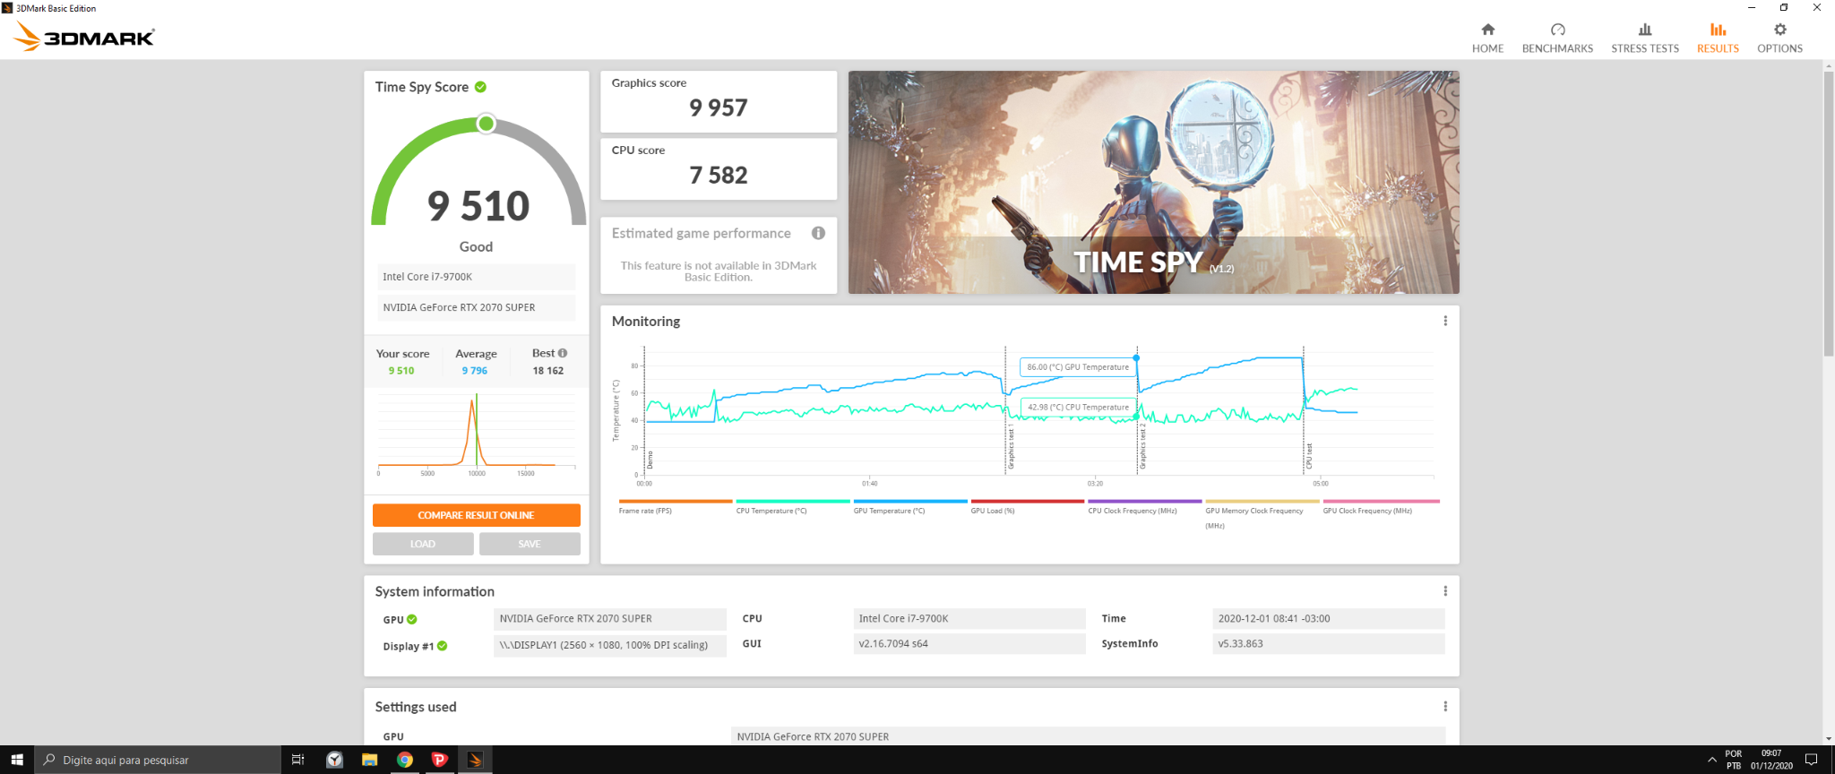The width and height of the screenshot is (1835, 774).
Task: Click the CPU score value 7 582
Action: 718,176
